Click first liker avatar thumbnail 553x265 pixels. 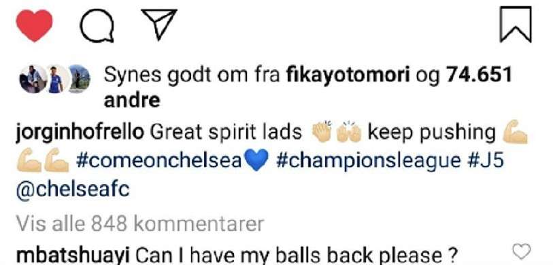point(33,79)
